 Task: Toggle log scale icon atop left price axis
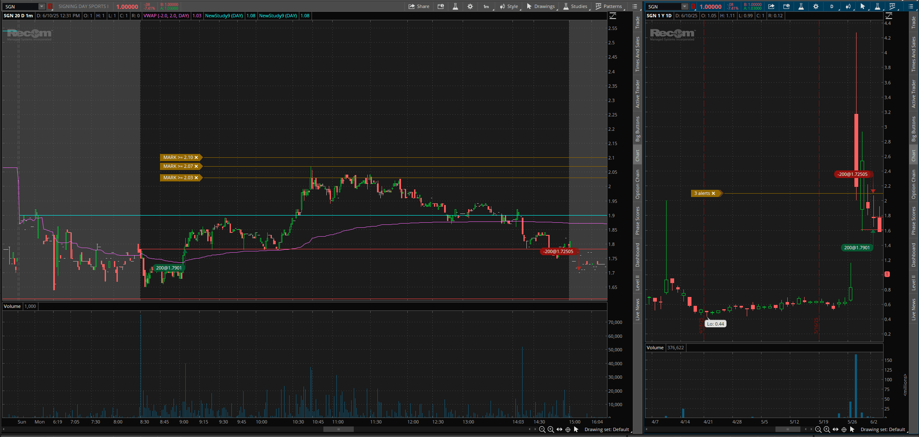pos(613,16)
